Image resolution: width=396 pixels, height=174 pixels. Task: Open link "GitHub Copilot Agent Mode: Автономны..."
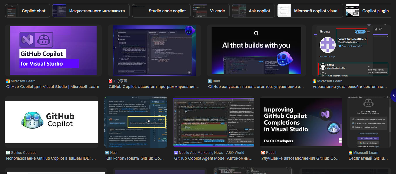[214, 158]
